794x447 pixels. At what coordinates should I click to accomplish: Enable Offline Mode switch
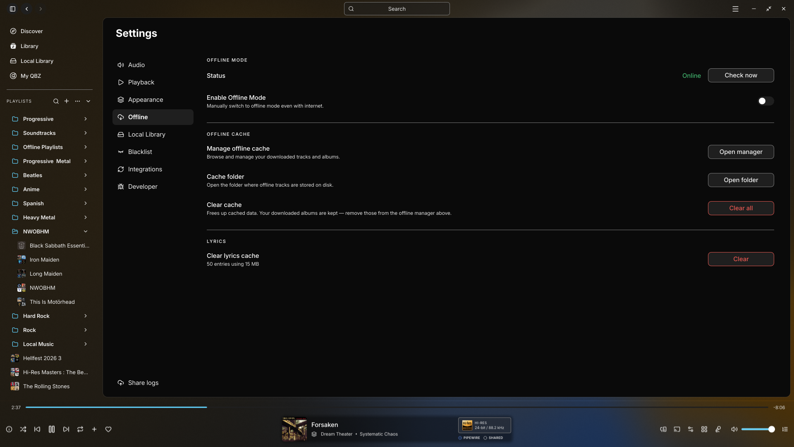(x=765, y=101)
